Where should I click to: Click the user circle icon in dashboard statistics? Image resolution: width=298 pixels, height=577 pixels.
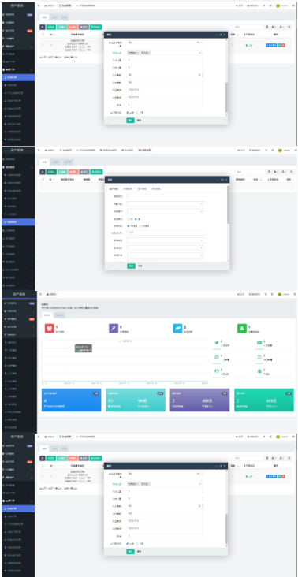(x=259, y=371)
